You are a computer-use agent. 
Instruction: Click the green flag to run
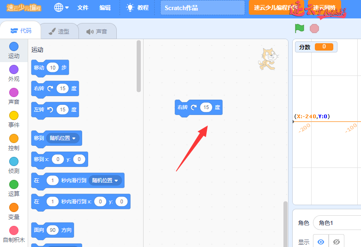300,29
